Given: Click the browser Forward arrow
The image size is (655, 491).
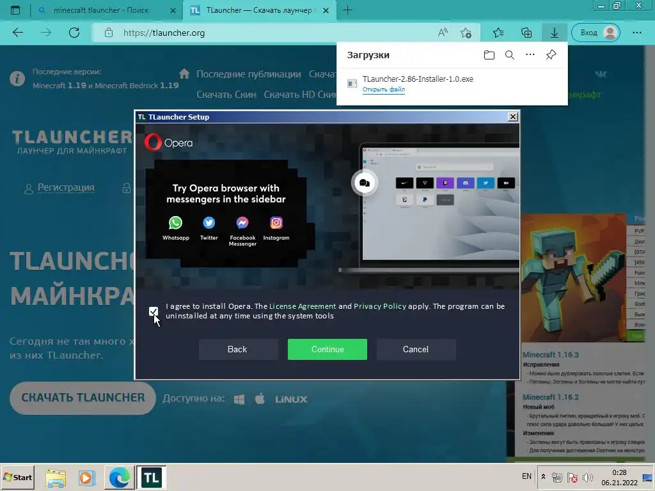Looking at the screenshot, I should [46, 33].
